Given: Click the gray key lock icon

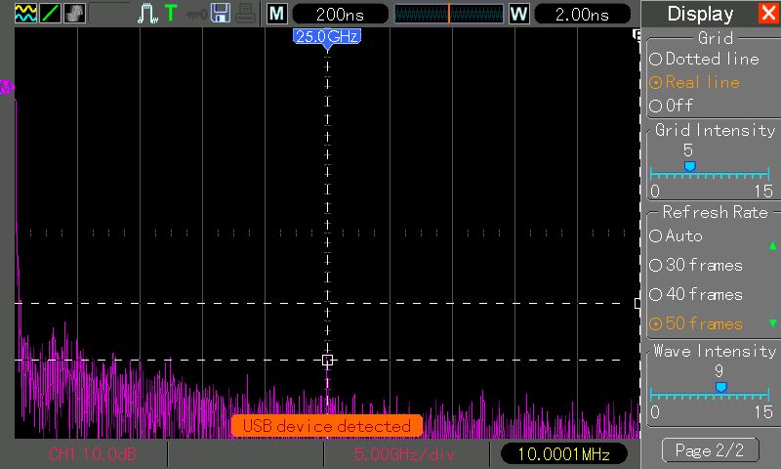Looking at the screenshot, I should (x=196, y=14).
